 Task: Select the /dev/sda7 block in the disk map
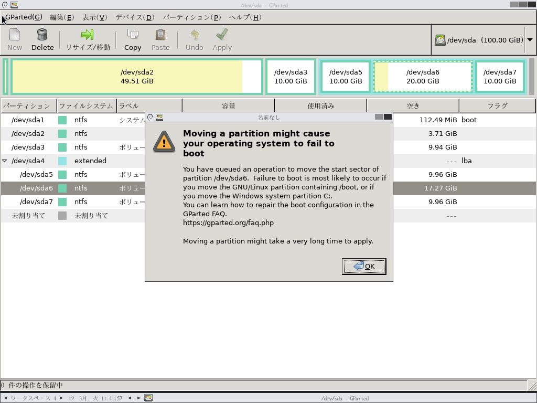(x=500, y=77)
